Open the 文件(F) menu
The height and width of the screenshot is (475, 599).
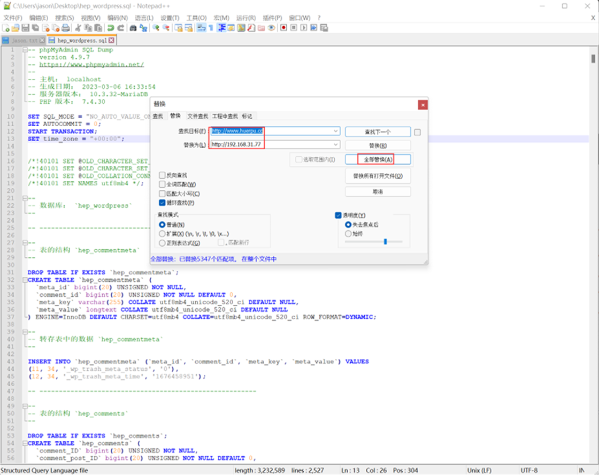[x=13, y=18]
